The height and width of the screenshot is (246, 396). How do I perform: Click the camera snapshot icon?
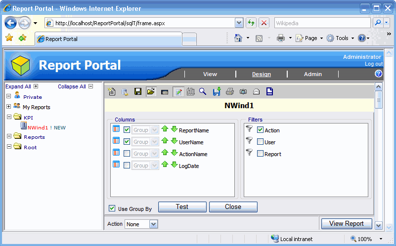coord(243,91)
